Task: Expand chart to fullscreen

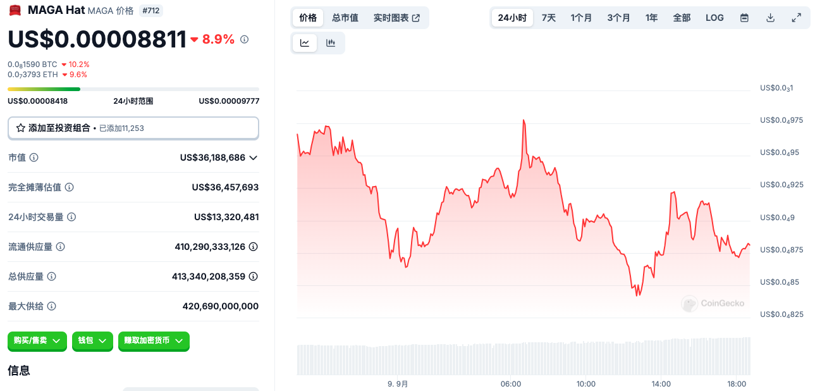Action: pos(796,18)
